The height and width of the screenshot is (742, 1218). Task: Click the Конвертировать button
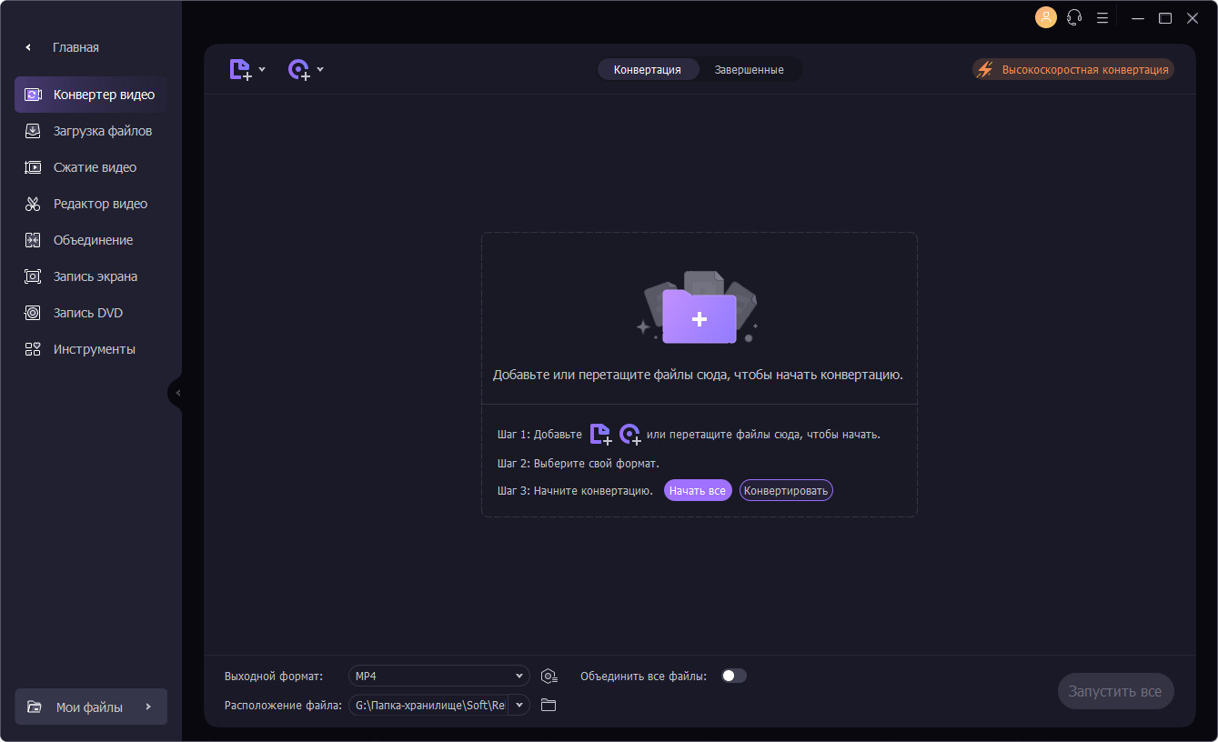[786, 491]
